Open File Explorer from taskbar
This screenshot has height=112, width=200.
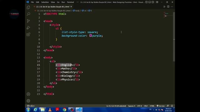(x=42, y=110)
